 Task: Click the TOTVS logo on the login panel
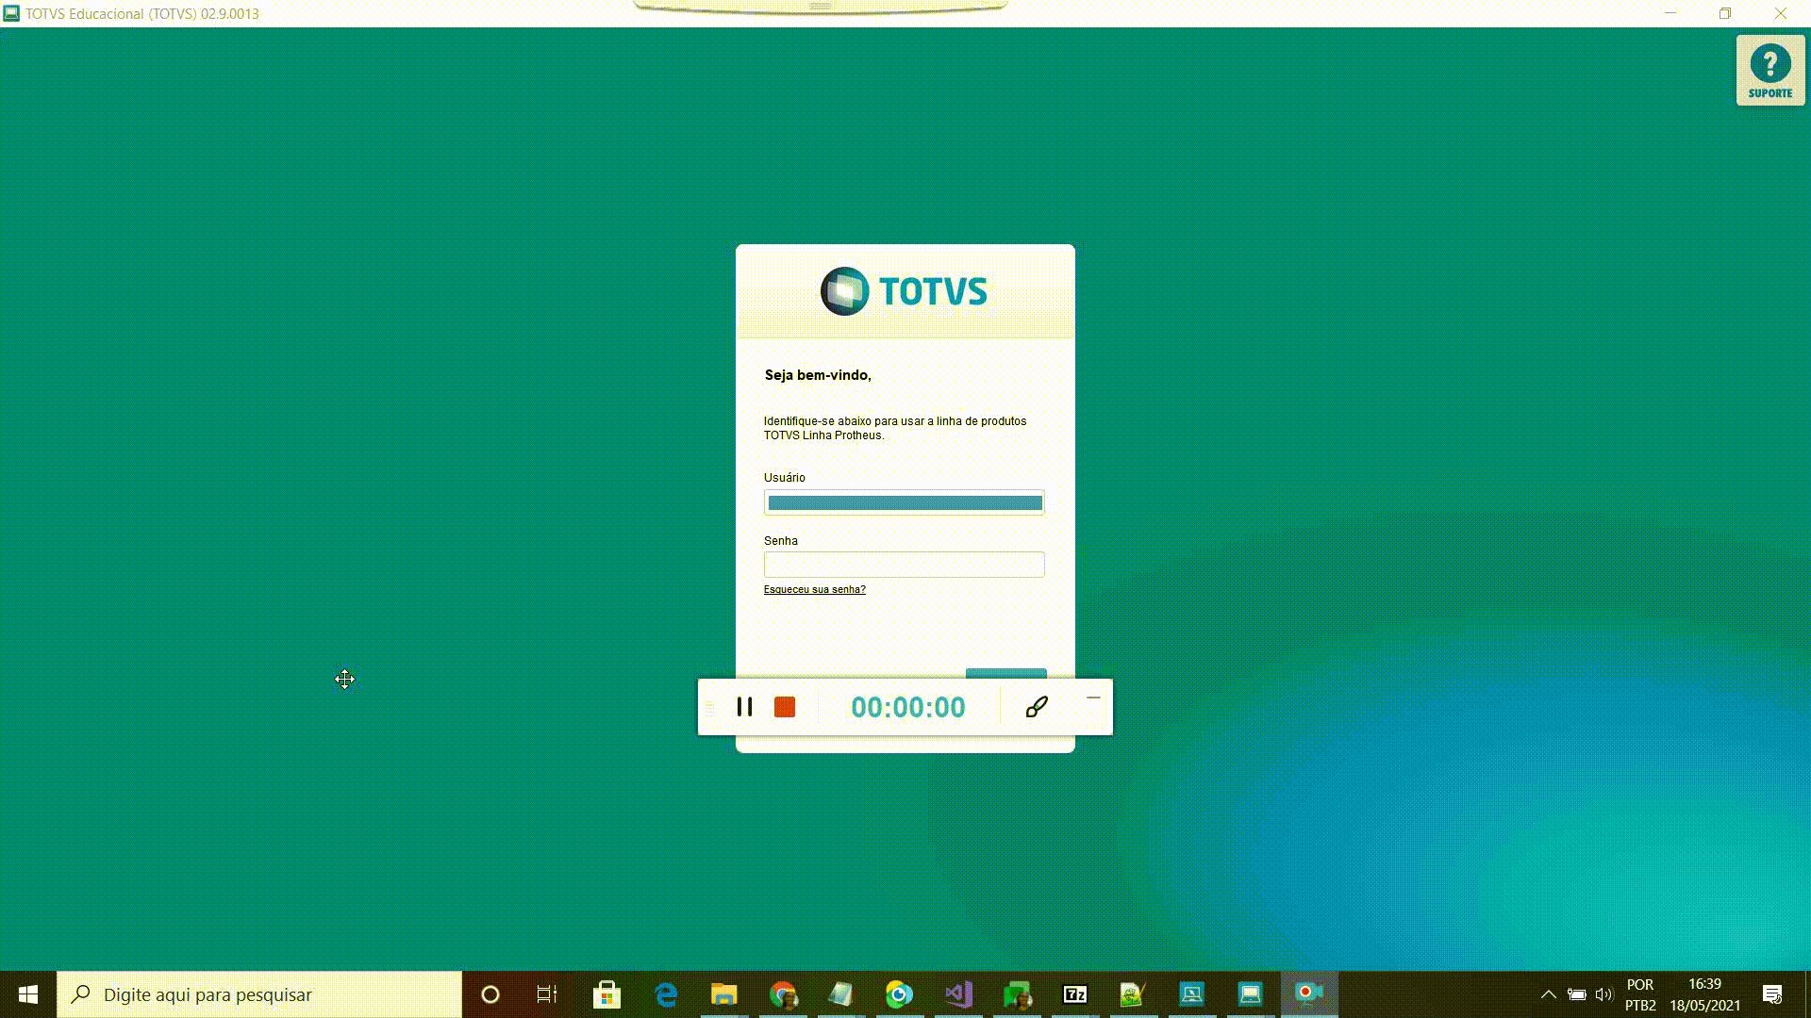pos(904,291)
